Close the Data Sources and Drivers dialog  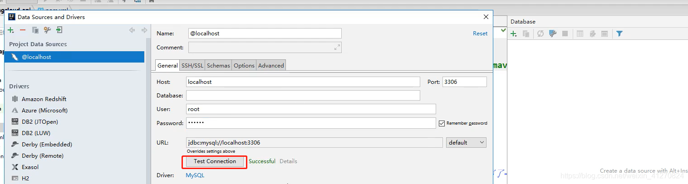486,17
